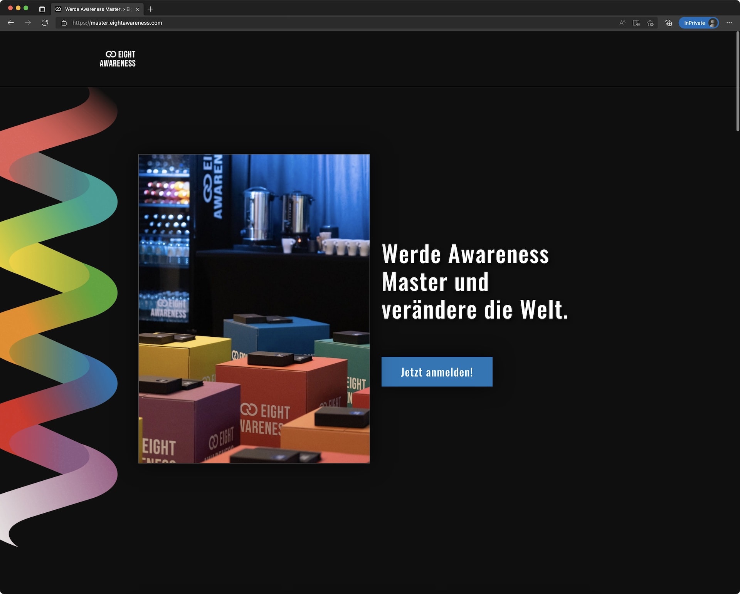Open Settings and more ellipsis menu
This screenshot has width=740, height=594.
click(x=729, y=23)
